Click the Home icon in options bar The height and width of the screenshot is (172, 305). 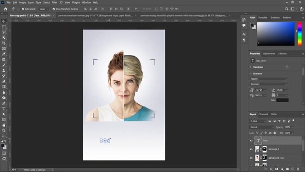coord(6,9)
